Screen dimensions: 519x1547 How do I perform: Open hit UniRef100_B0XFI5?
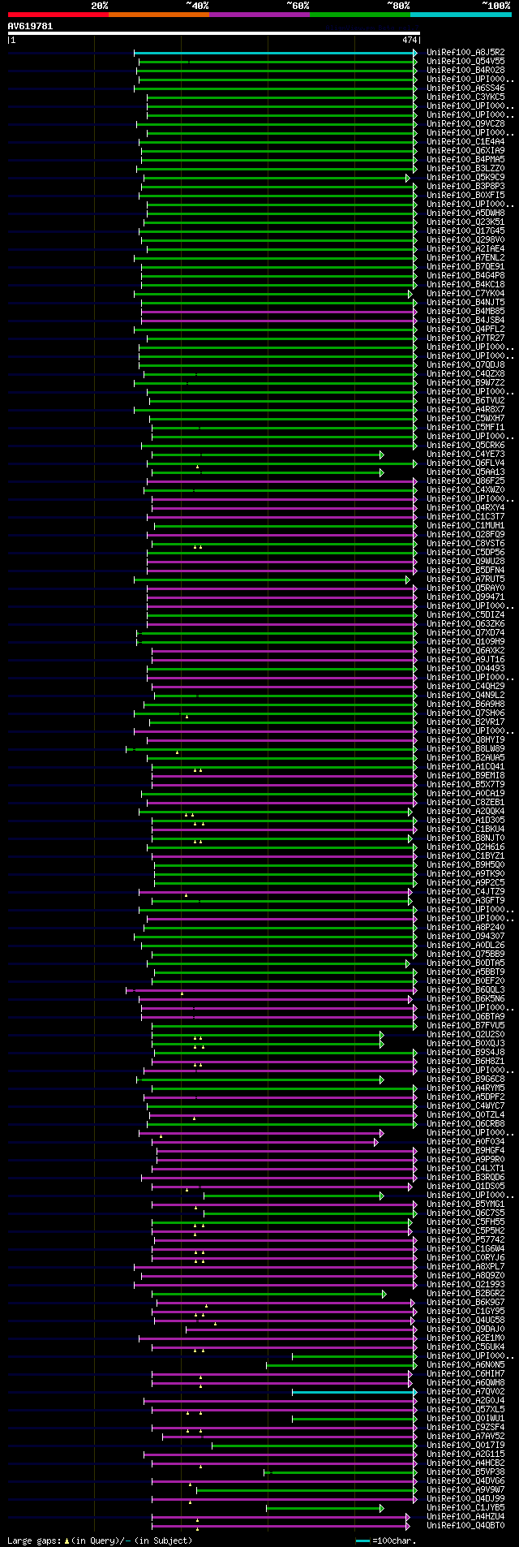click(466, 196)
